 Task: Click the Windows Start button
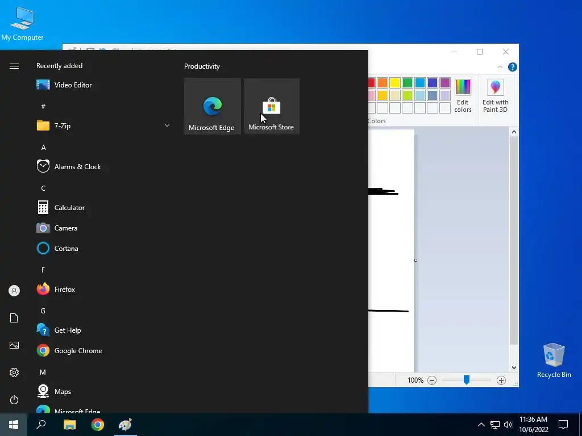click(x=14, y=425)
